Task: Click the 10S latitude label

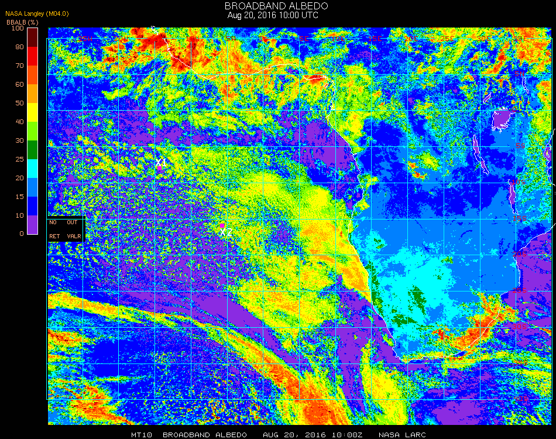Action: pyautogui.click(x=519, y=182)
